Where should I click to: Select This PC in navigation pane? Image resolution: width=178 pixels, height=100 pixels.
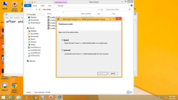click(x=32, y=28)
